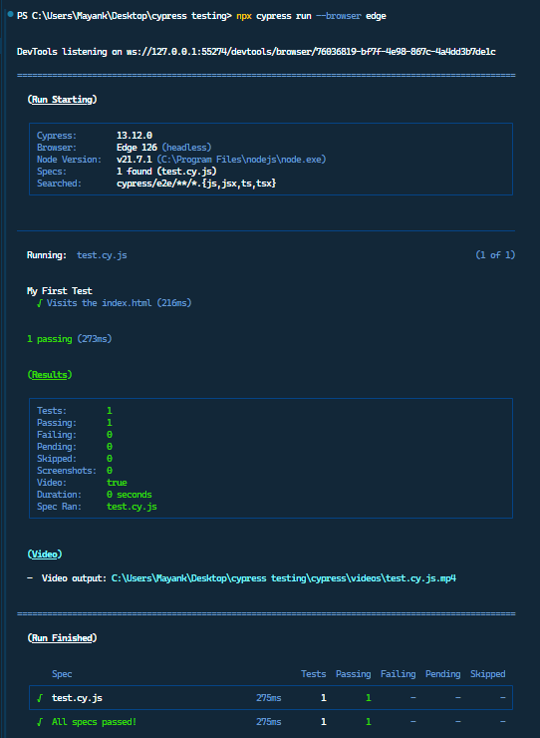Viewport: 540px width, 738px height.
Task: Click the checkmark beside test.cy.js spec row
Action: pos(40,698)
